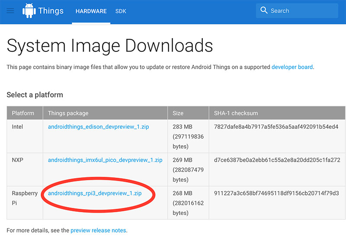Click the System Image Downloads heading
This screenshot has height=252, width=346.
[110, 45]
